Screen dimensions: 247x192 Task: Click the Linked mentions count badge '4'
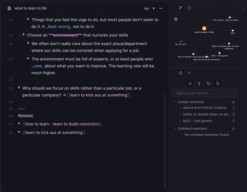click(x=233, y=102)
